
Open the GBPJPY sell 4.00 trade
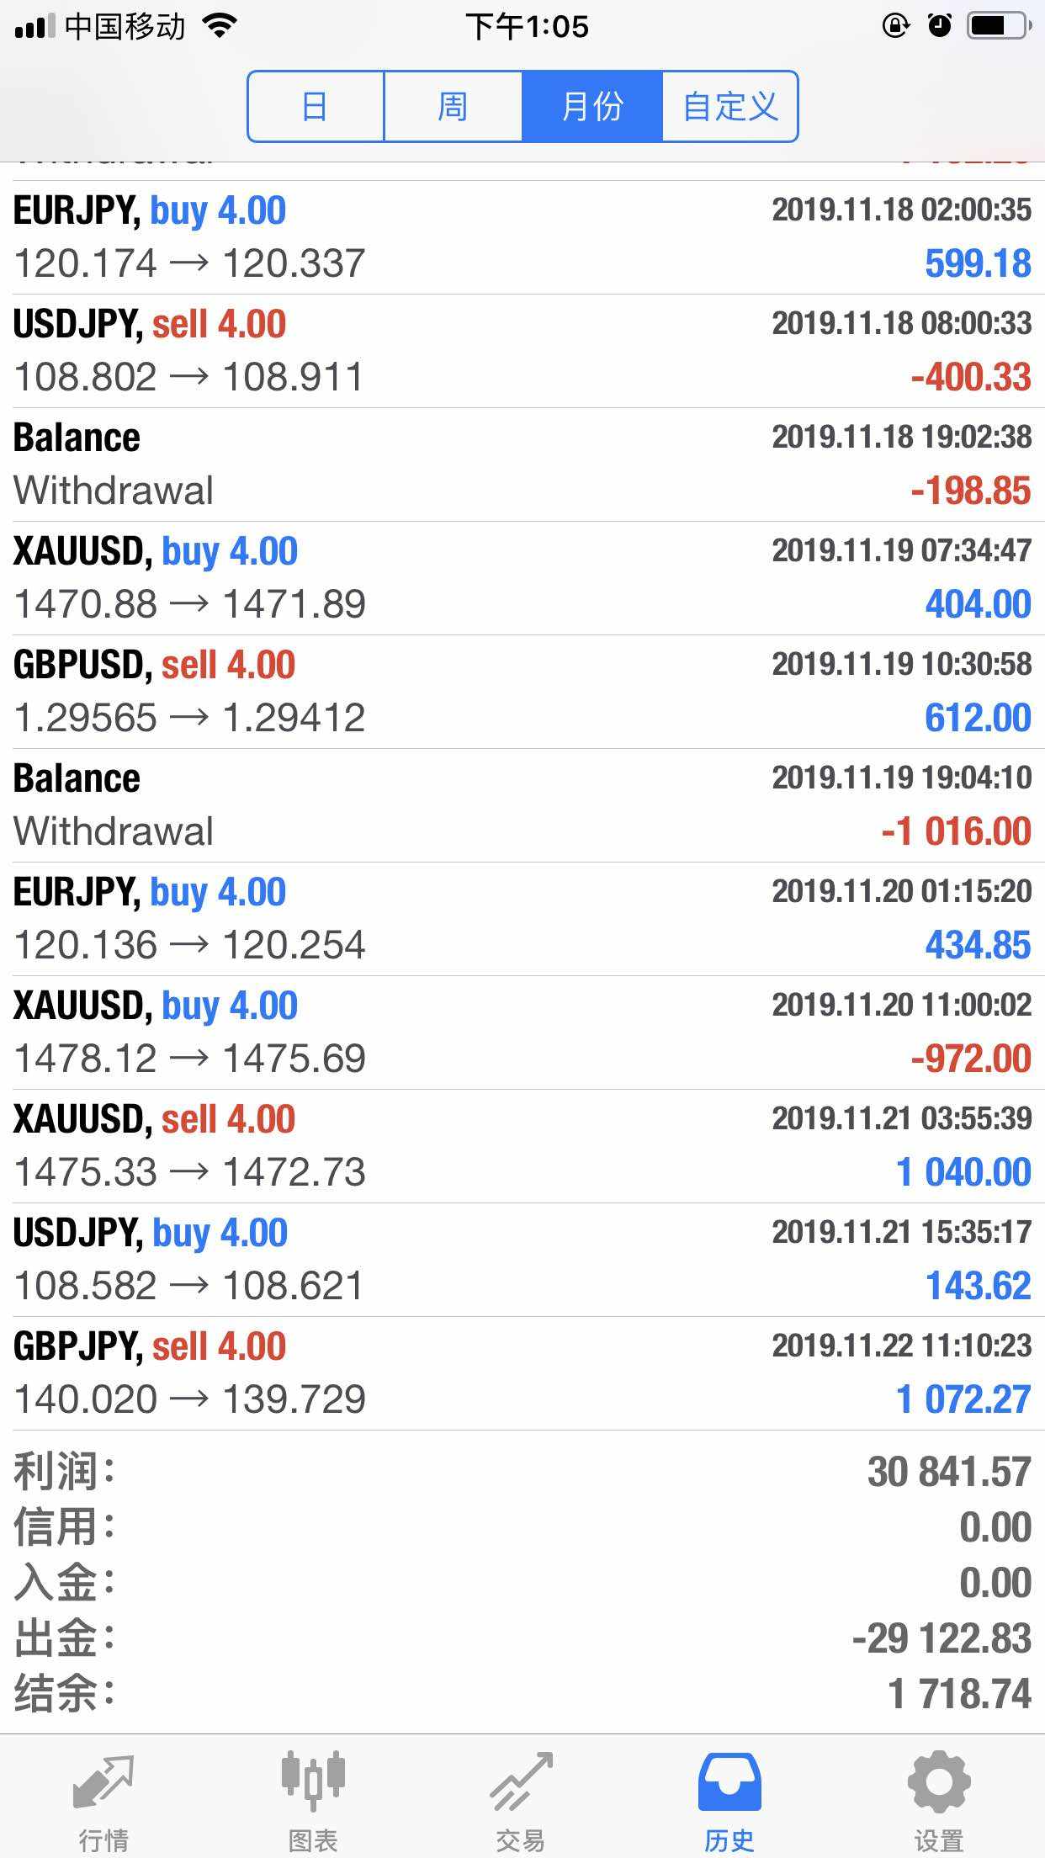[x=522, y=1373]
